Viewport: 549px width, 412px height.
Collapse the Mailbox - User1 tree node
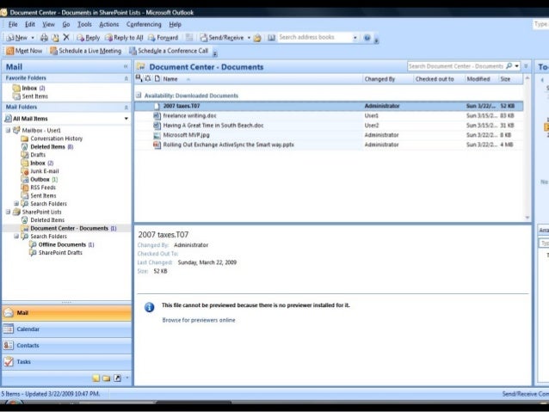[x=8, y=130]
